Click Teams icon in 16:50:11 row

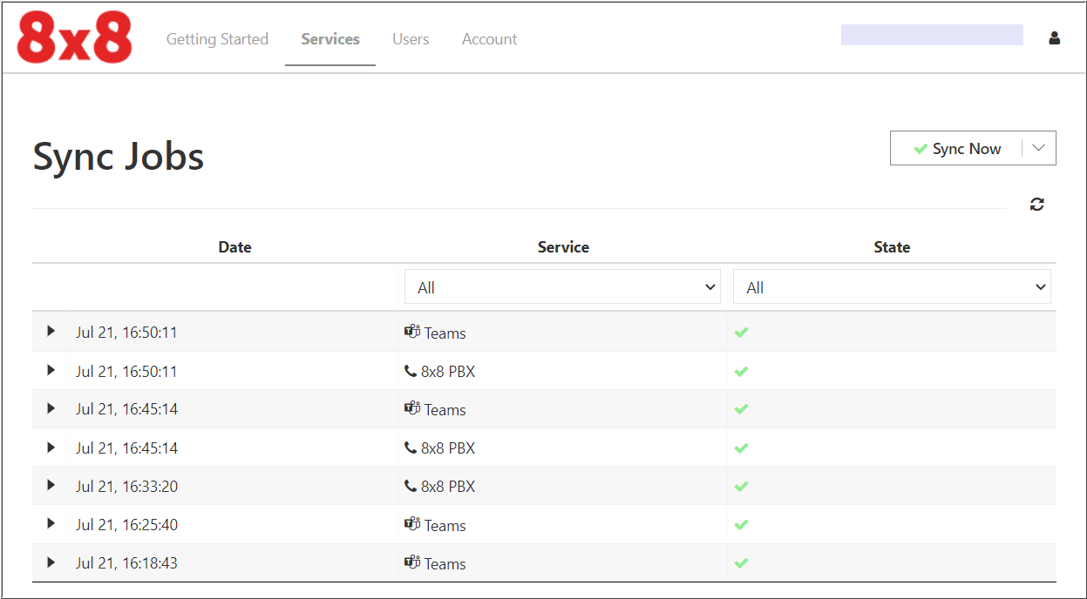(412, 332)
